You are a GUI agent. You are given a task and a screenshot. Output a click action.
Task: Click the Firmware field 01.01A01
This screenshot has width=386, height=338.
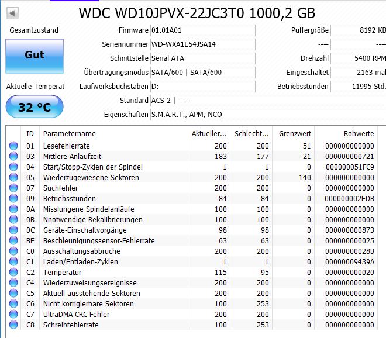pos(203,30)
